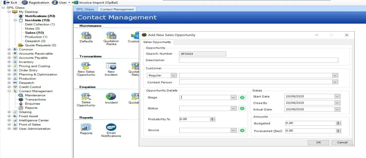Open the User toolbar menu

click(x=61, y=3)
